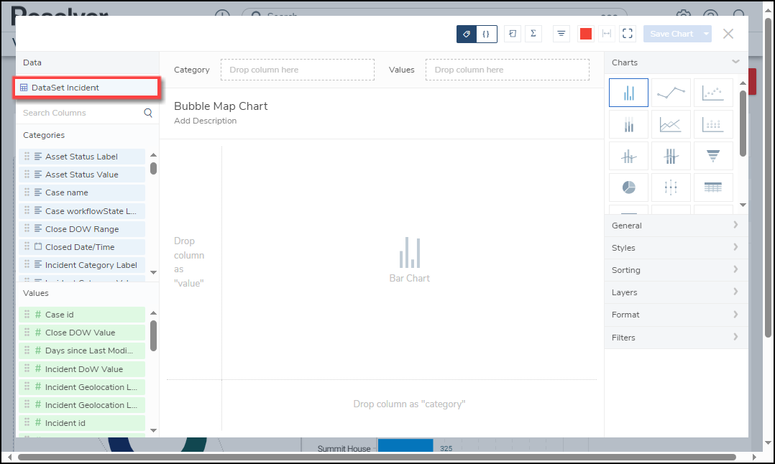Select the Case id value column
This screenshot has width=775, height=464.
point(82,315)
